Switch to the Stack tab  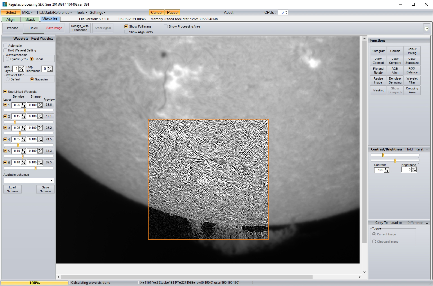30,19
